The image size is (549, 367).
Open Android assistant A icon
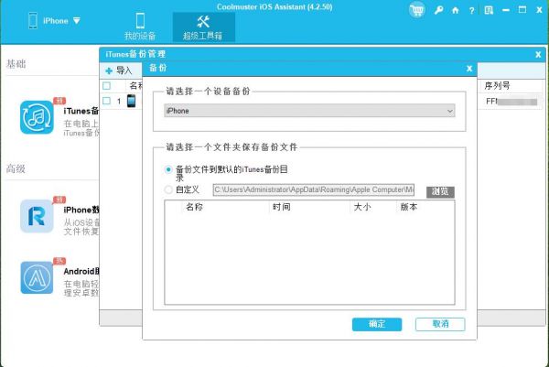click(37, 277)
